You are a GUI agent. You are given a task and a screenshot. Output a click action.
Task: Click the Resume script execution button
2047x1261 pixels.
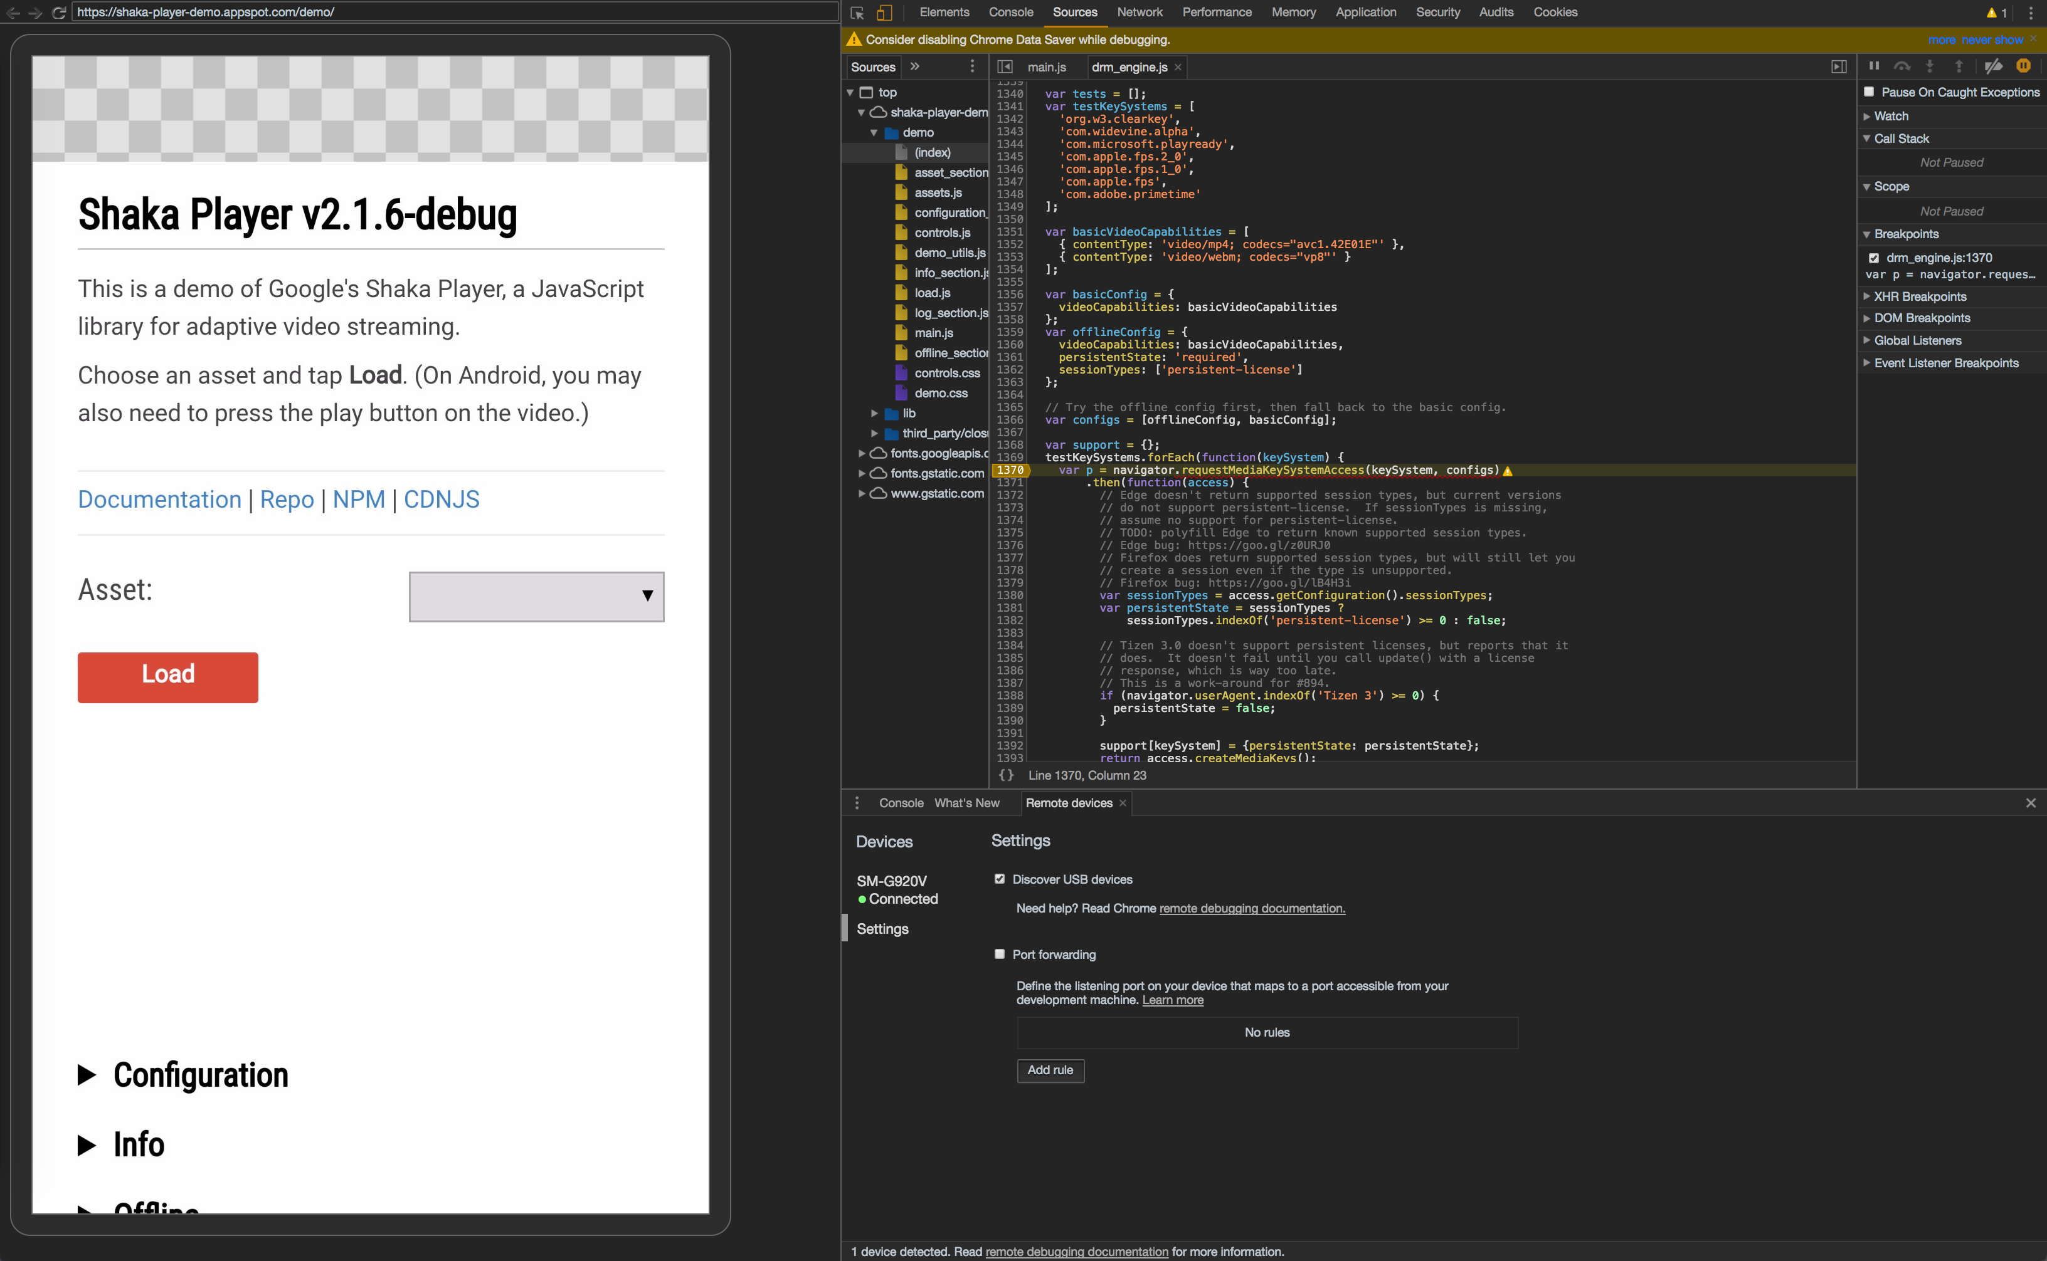tap(1875, 66)
